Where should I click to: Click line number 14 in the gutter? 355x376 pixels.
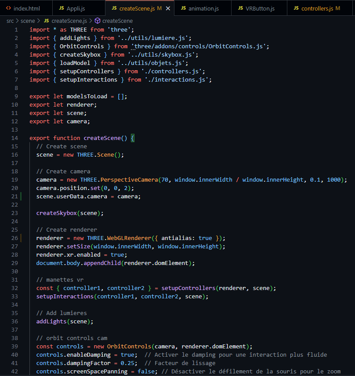[15, 138]
